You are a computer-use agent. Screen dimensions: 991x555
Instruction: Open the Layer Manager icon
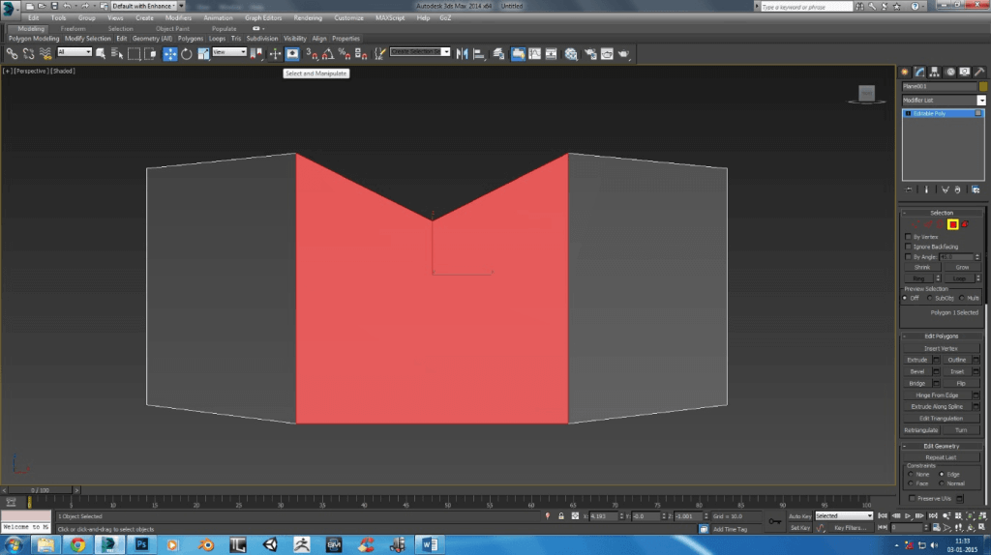coord(498,54)
